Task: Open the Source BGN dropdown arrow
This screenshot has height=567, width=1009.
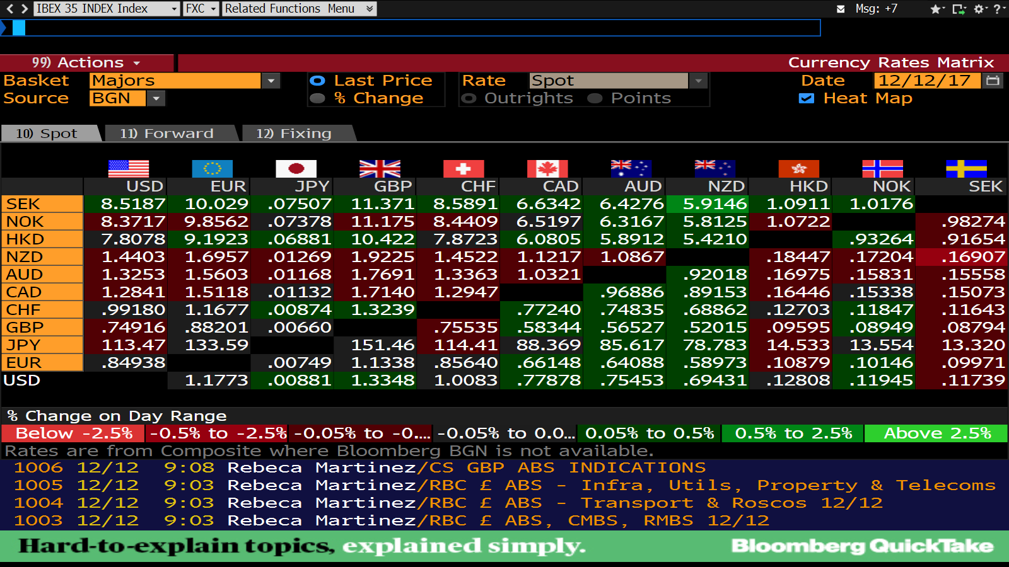Action: coord(156,98)
